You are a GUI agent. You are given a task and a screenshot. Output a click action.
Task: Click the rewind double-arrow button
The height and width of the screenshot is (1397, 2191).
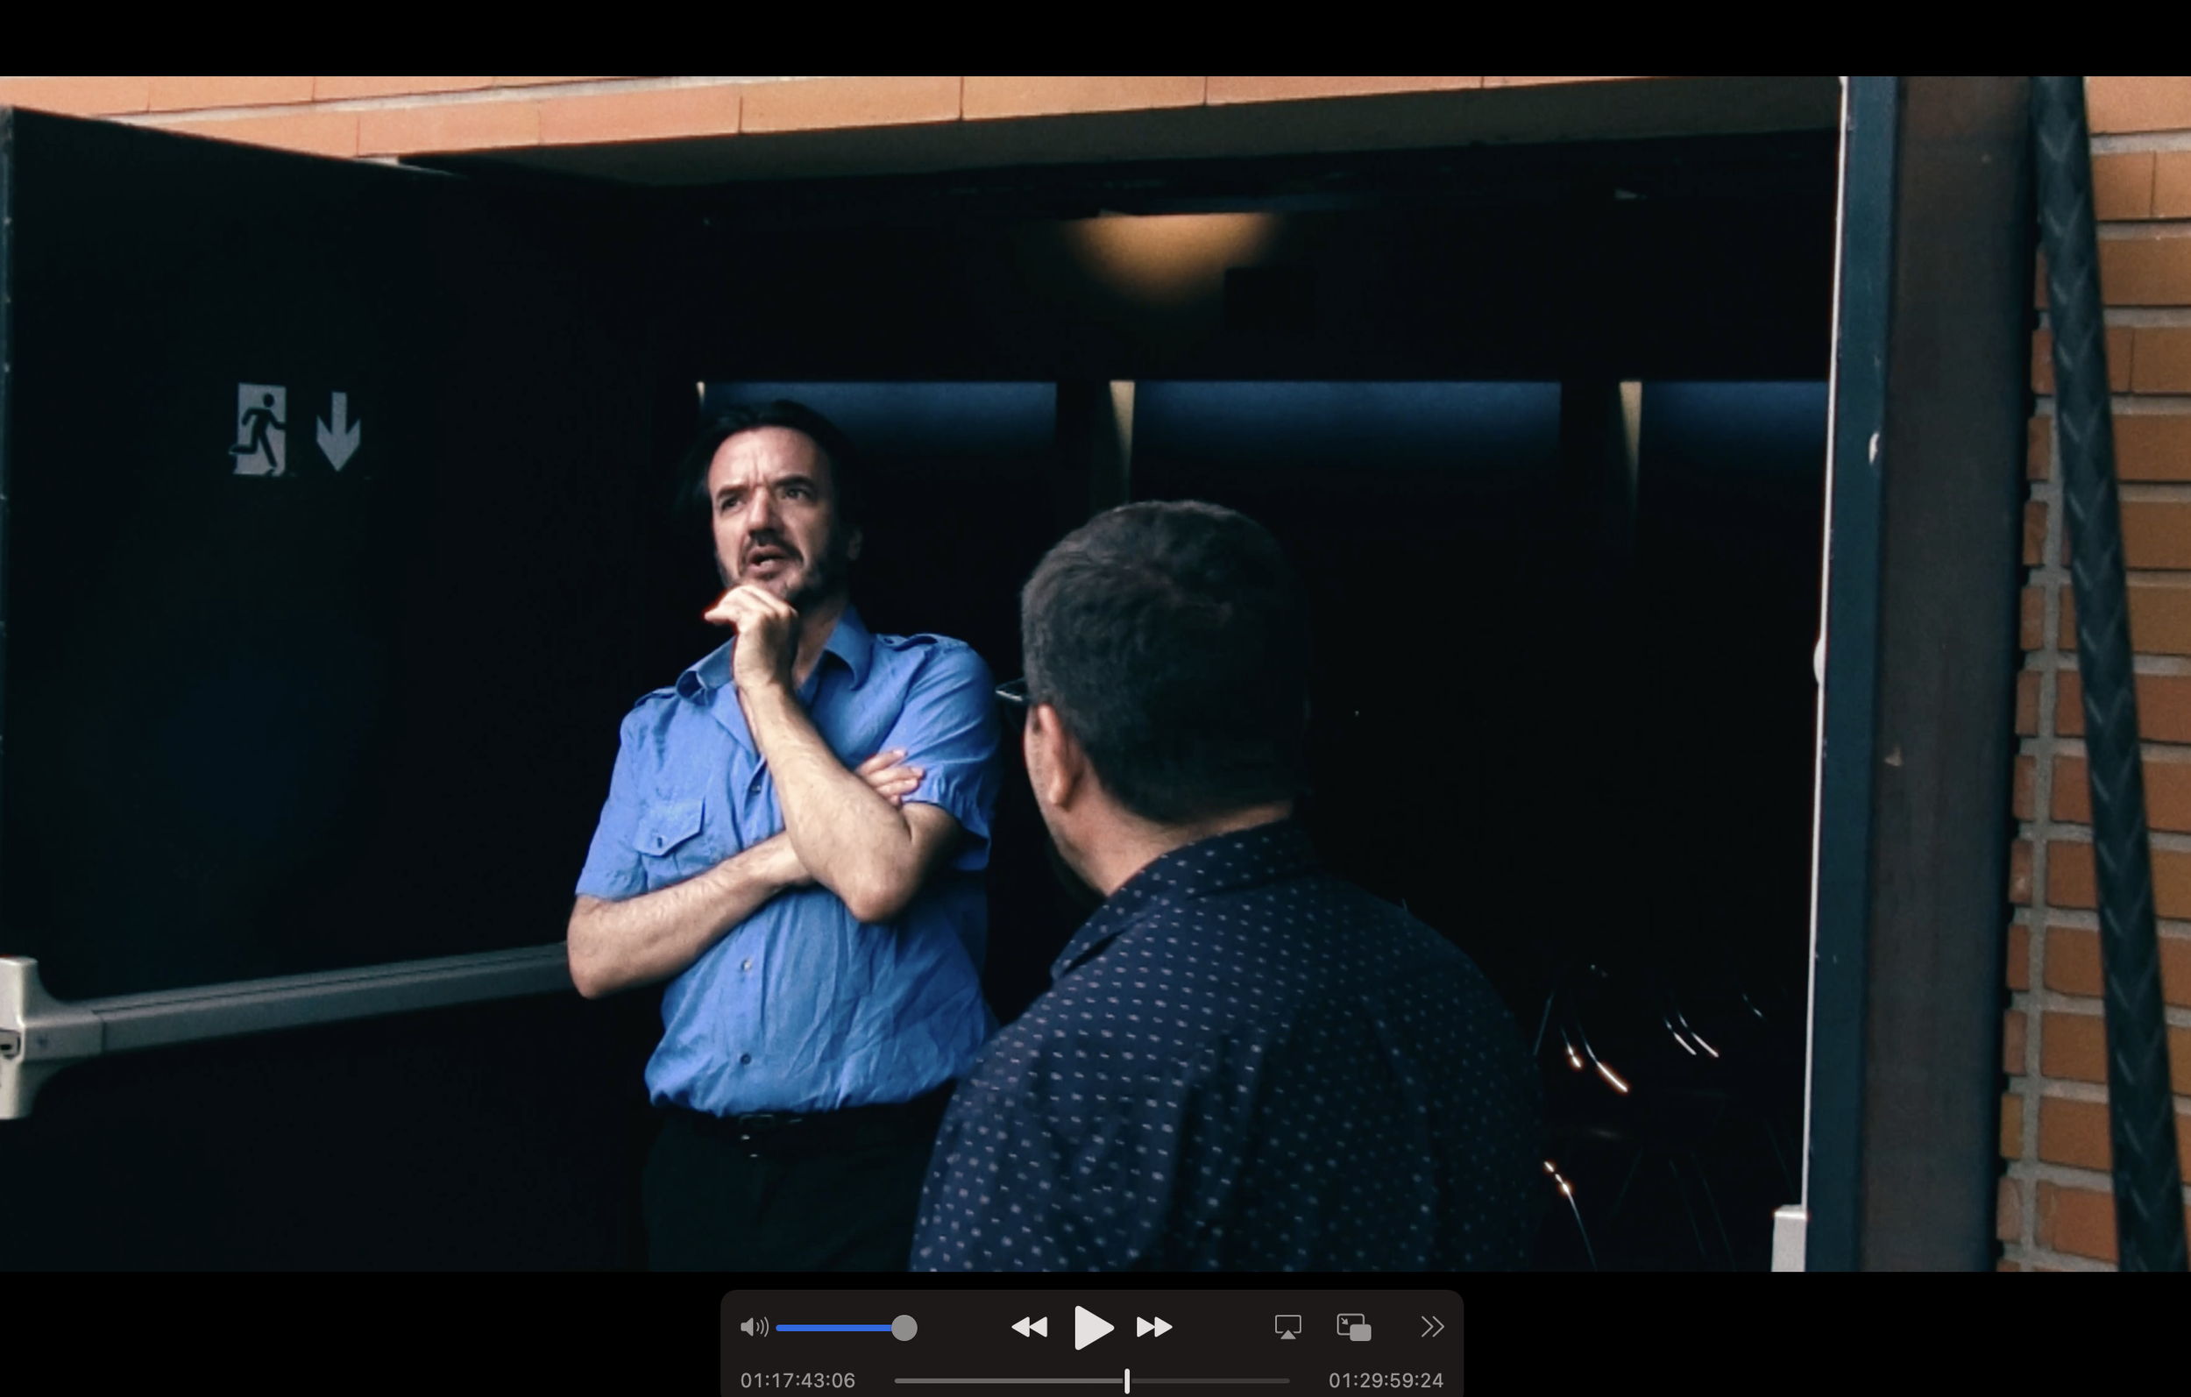pos(1029,1328)
